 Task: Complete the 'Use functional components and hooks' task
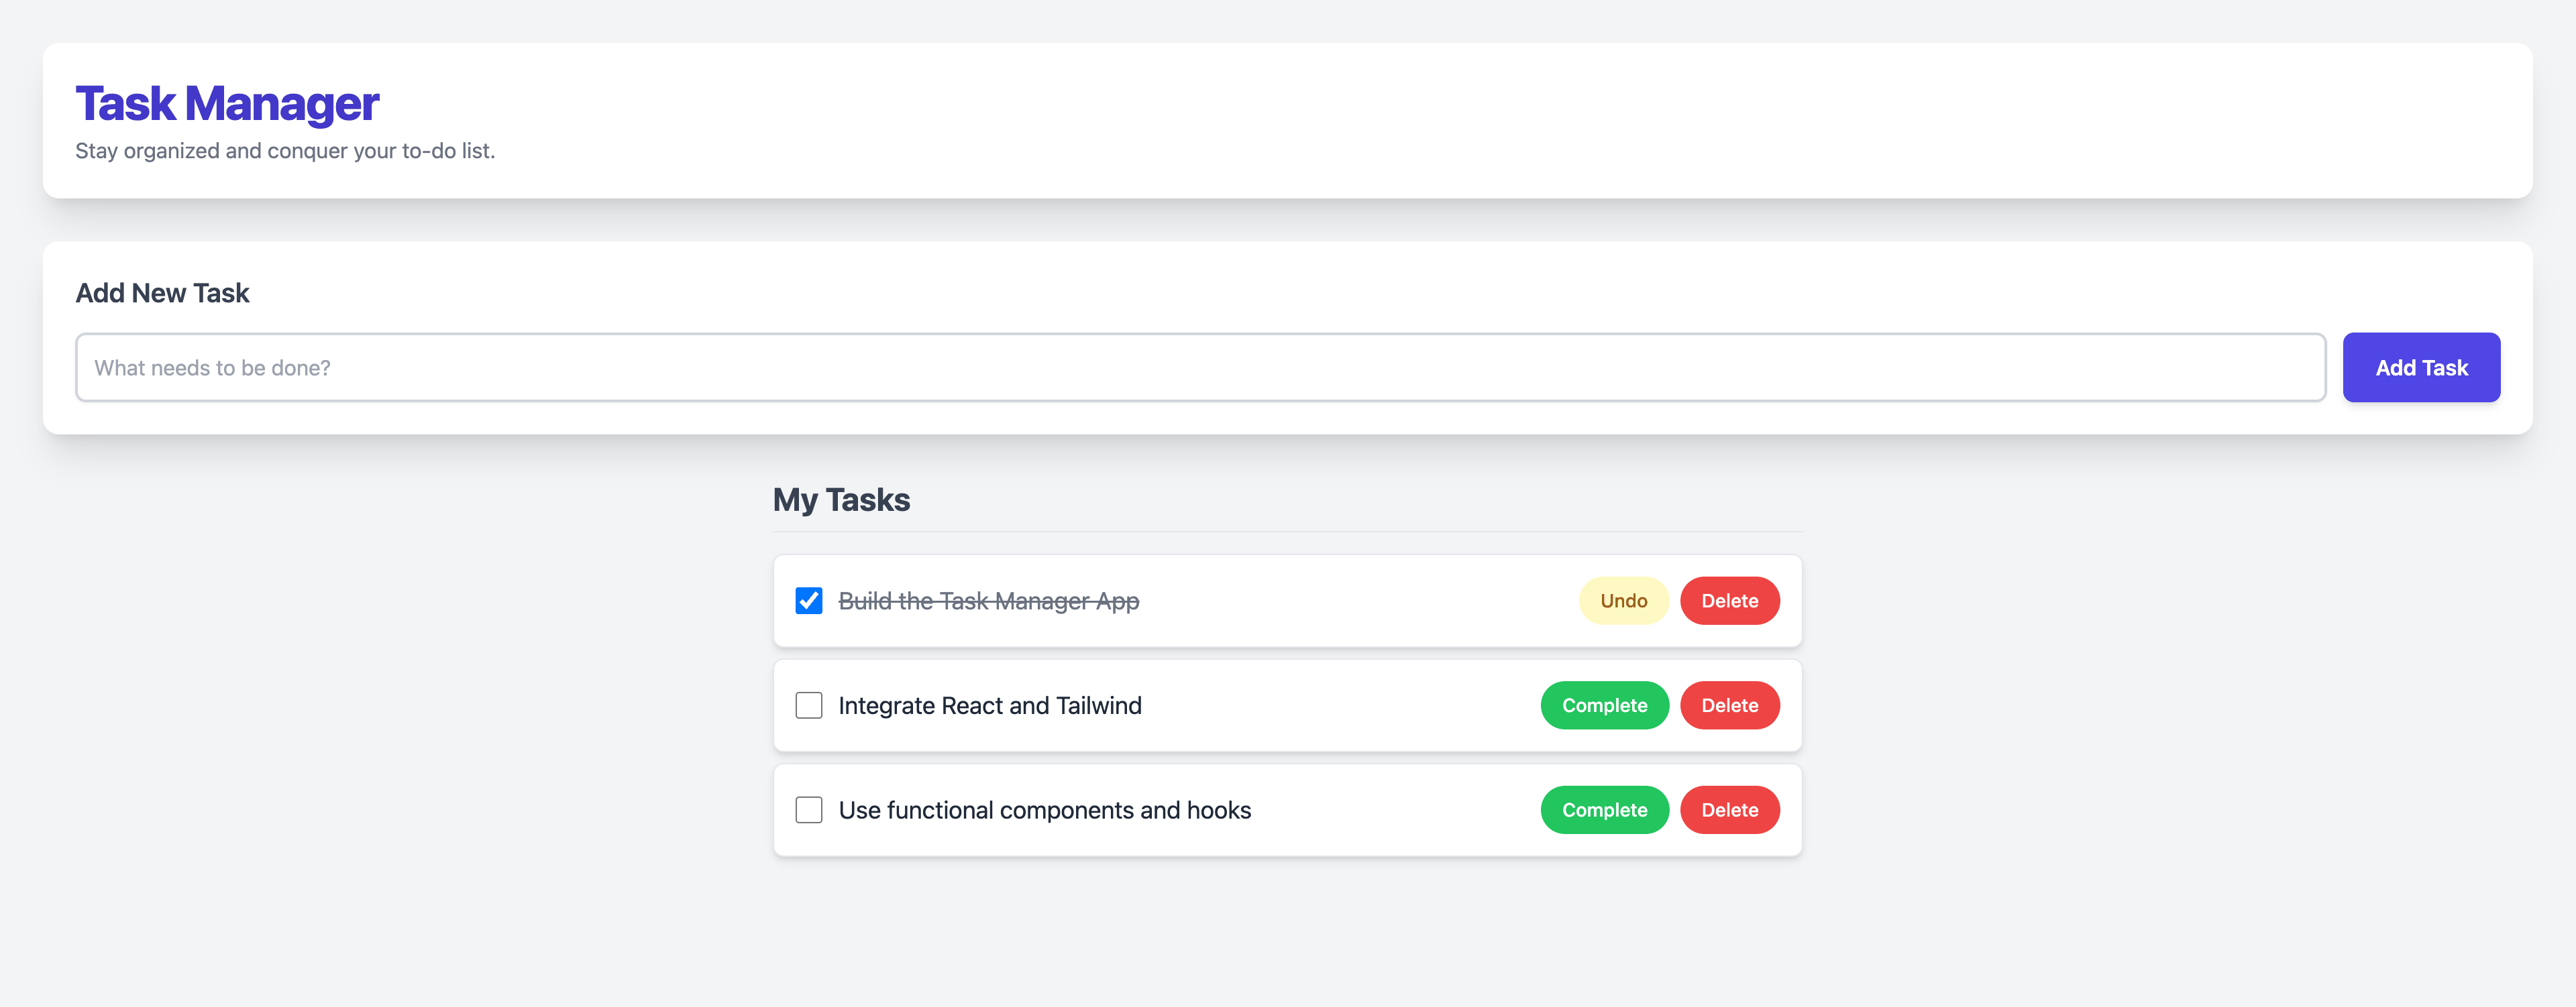pyautogui.click(x=1604, y=809)
